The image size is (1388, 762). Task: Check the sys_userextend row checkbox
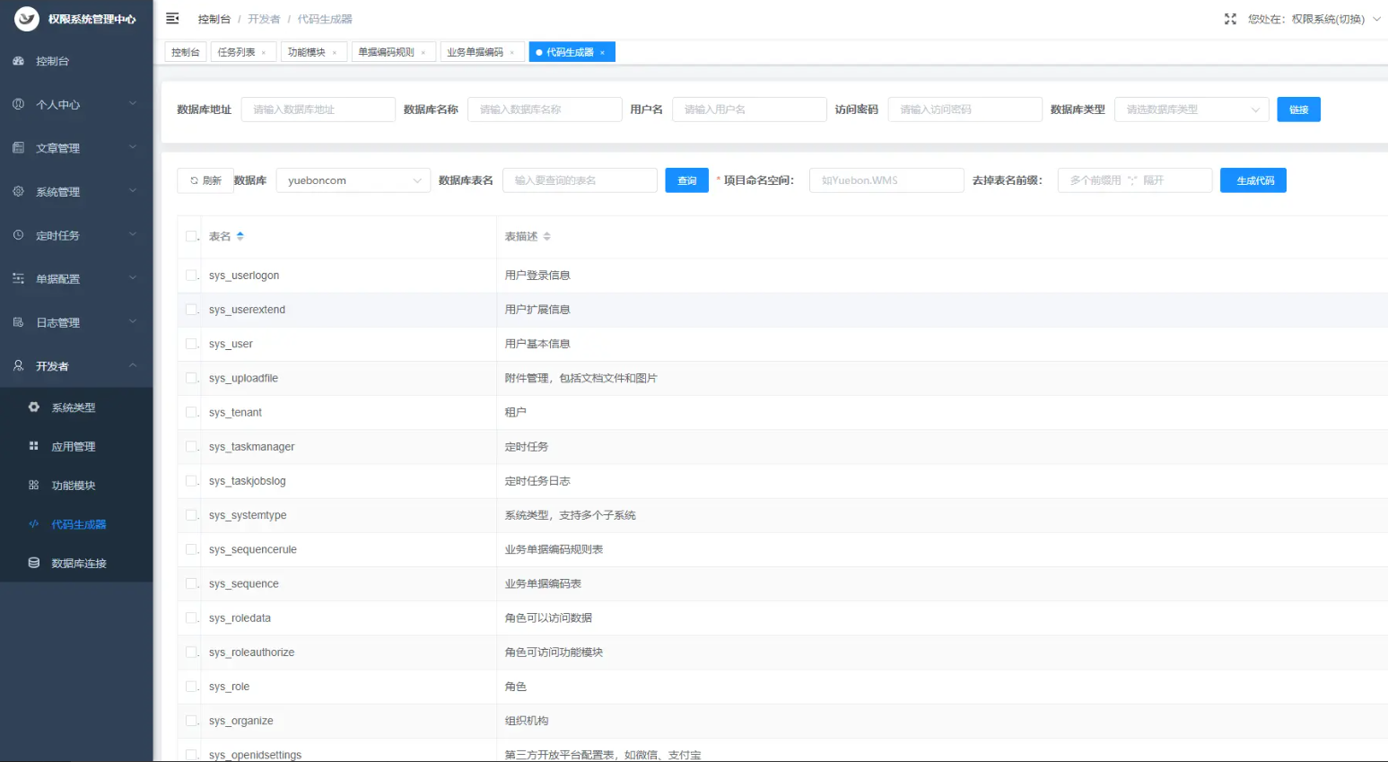191,310
